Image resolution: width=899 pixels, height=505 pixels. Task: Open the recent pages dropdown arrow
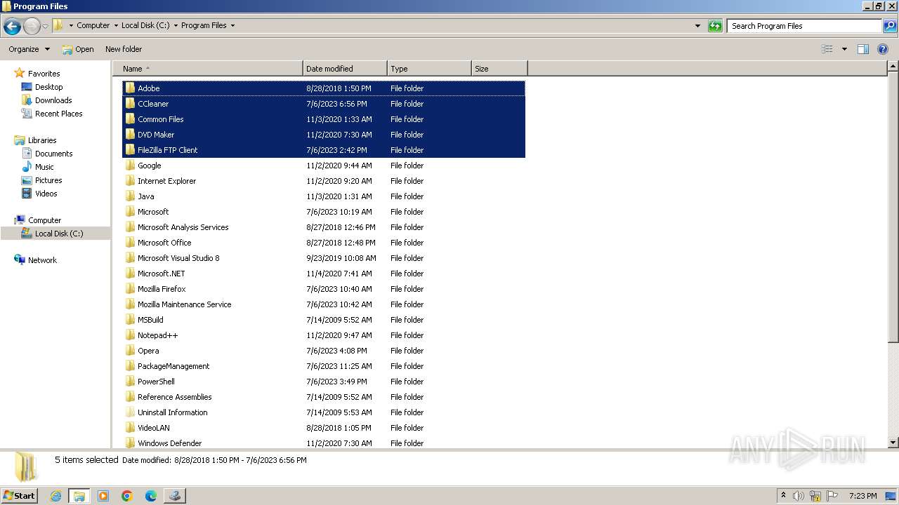46,27
